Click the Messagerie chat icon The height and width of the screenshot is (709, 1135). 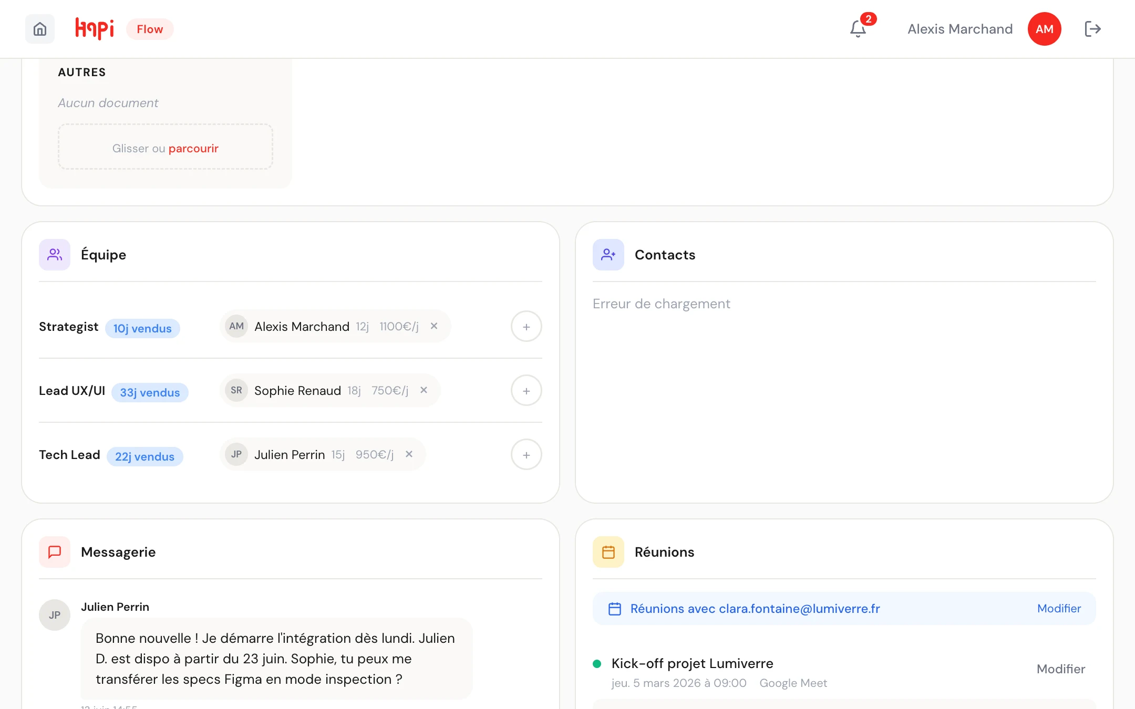tap(55, 552)
